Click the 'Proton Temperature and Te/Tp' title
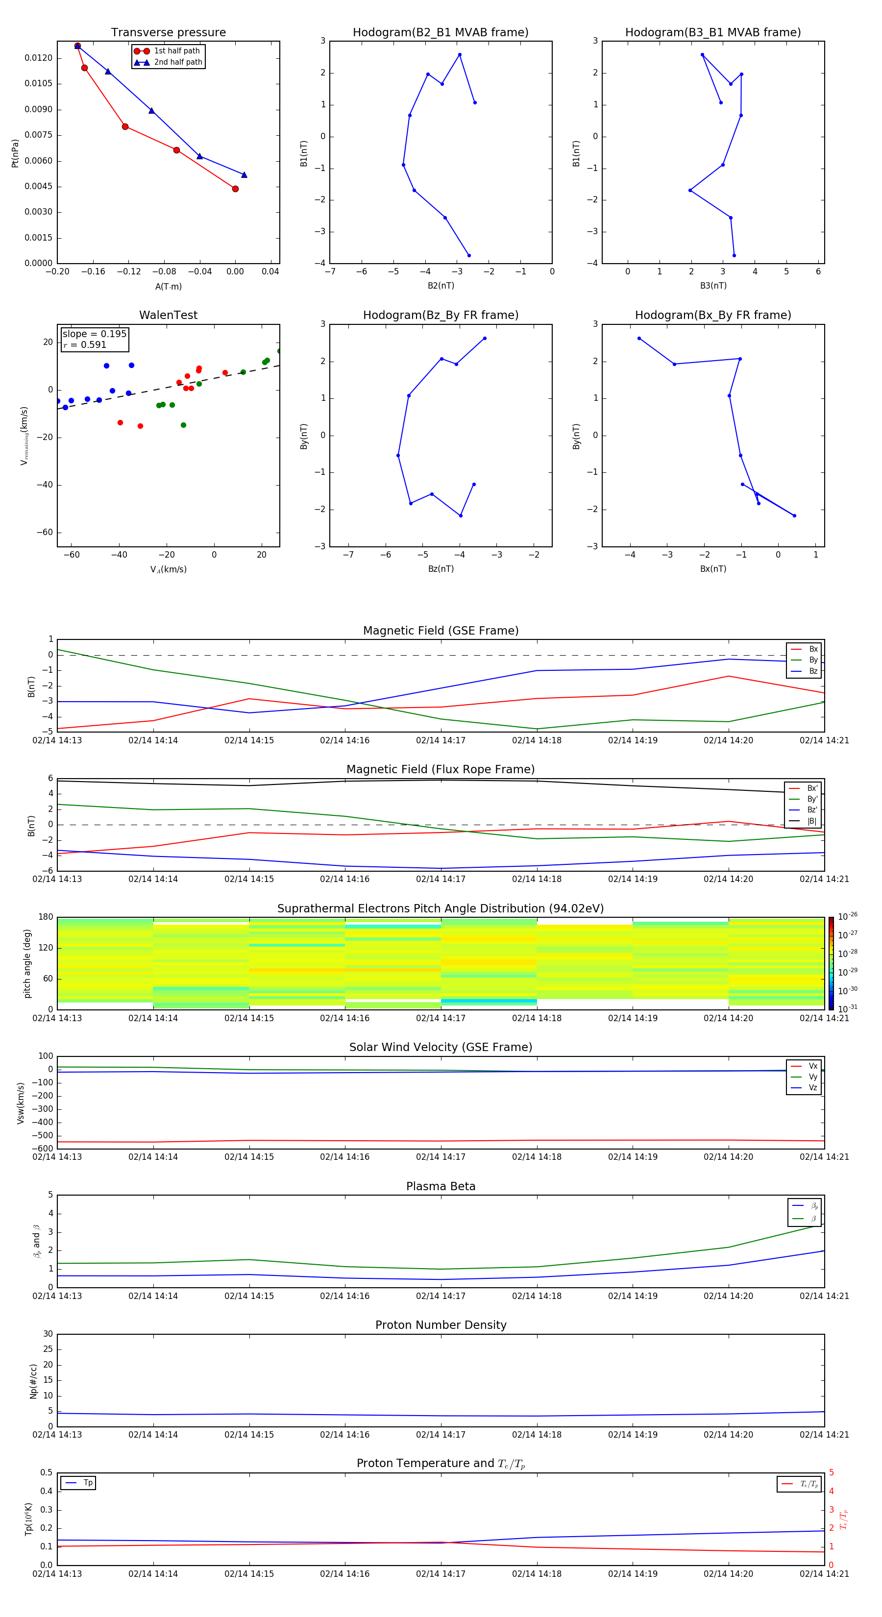 coord(441,1463)
